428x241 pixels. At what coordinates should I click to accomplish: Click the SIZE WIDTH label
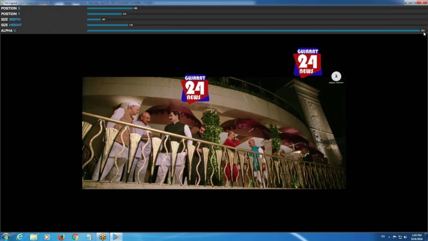coord(11,19)
